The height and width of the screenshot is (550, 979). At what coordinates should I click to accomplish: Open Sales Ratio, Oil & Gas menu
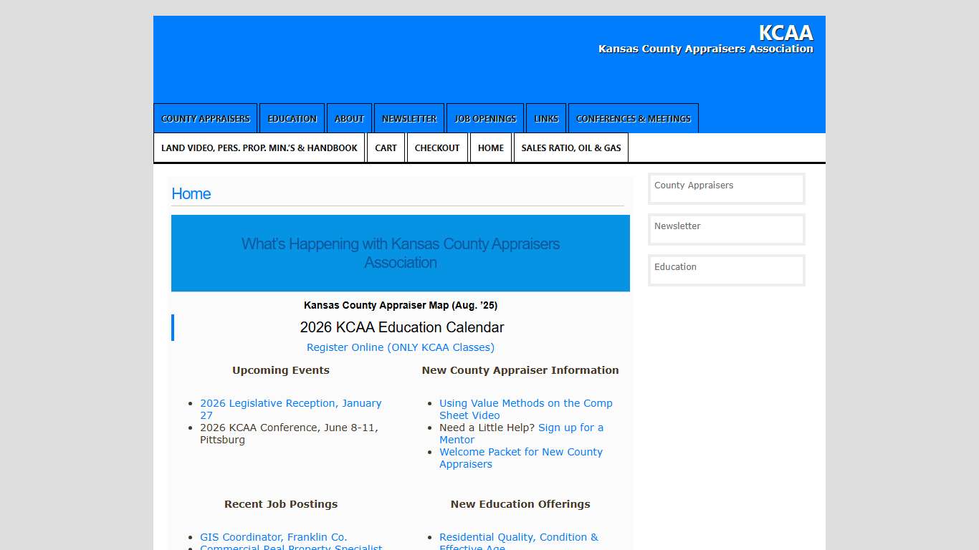[x=570, y=148]
